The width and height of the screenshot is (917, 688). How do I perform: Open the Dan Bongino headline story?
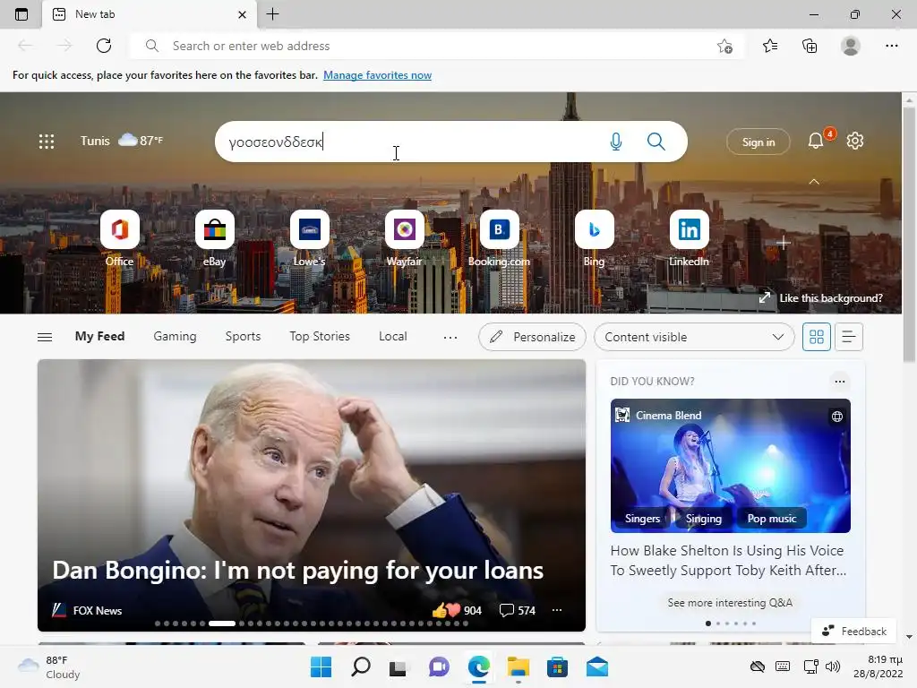(x=297, y=570)
